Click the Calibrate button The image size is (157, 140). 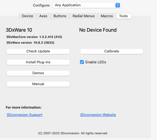112,51
